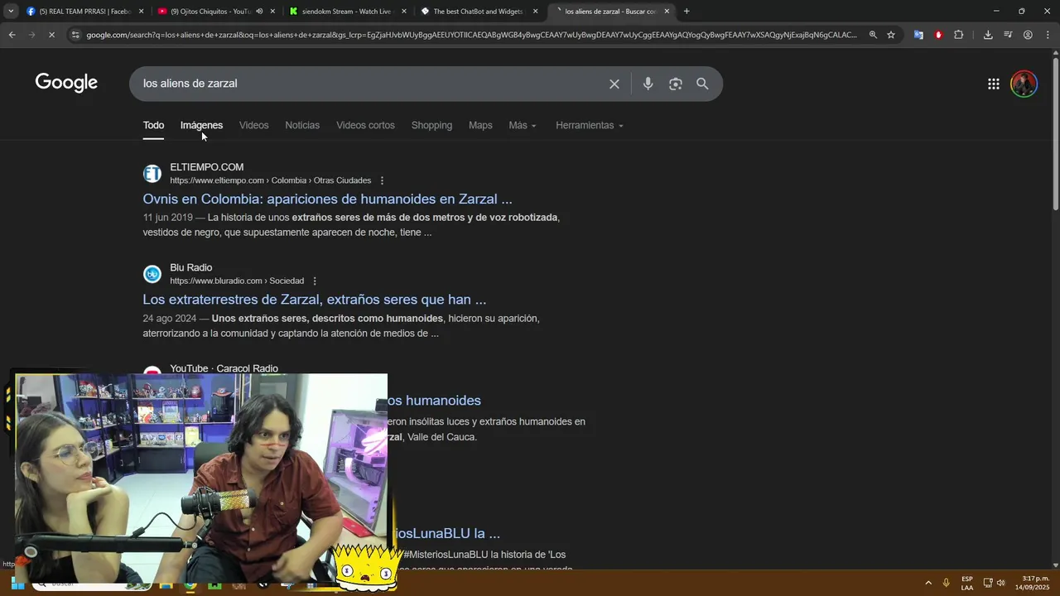Open more options for ELTIEMPO.COM result
Viewport: 1060px width, 596px height.
(382, 180)
